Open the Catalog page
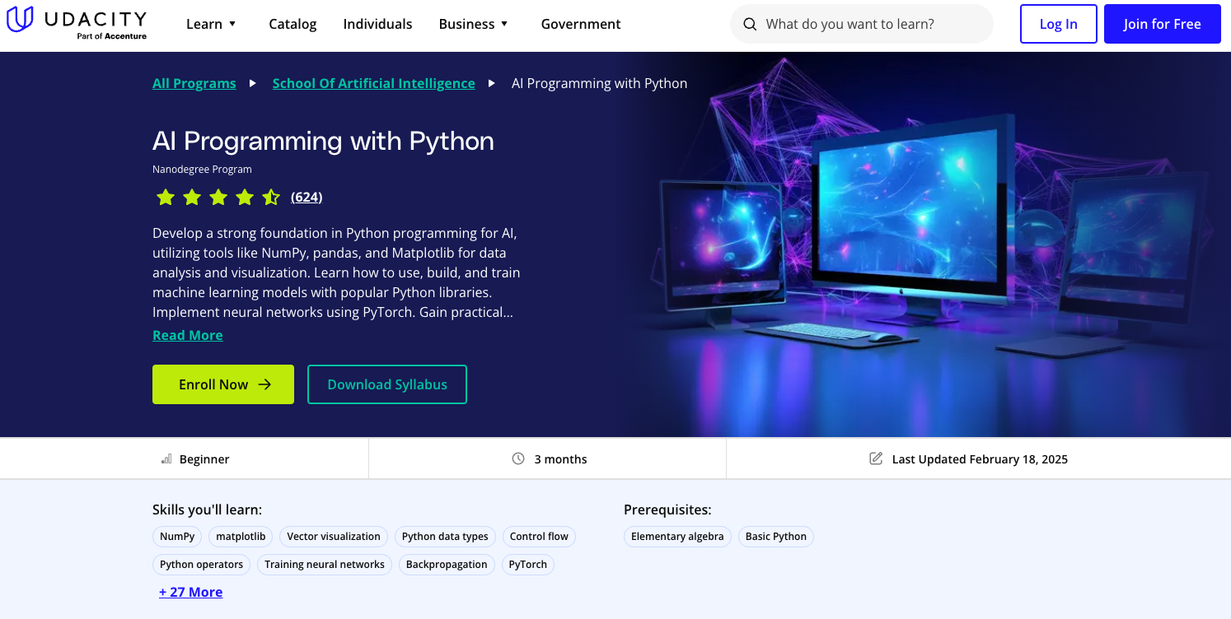This screenshot has width=1231, height=619. click(x=293, y=24)
